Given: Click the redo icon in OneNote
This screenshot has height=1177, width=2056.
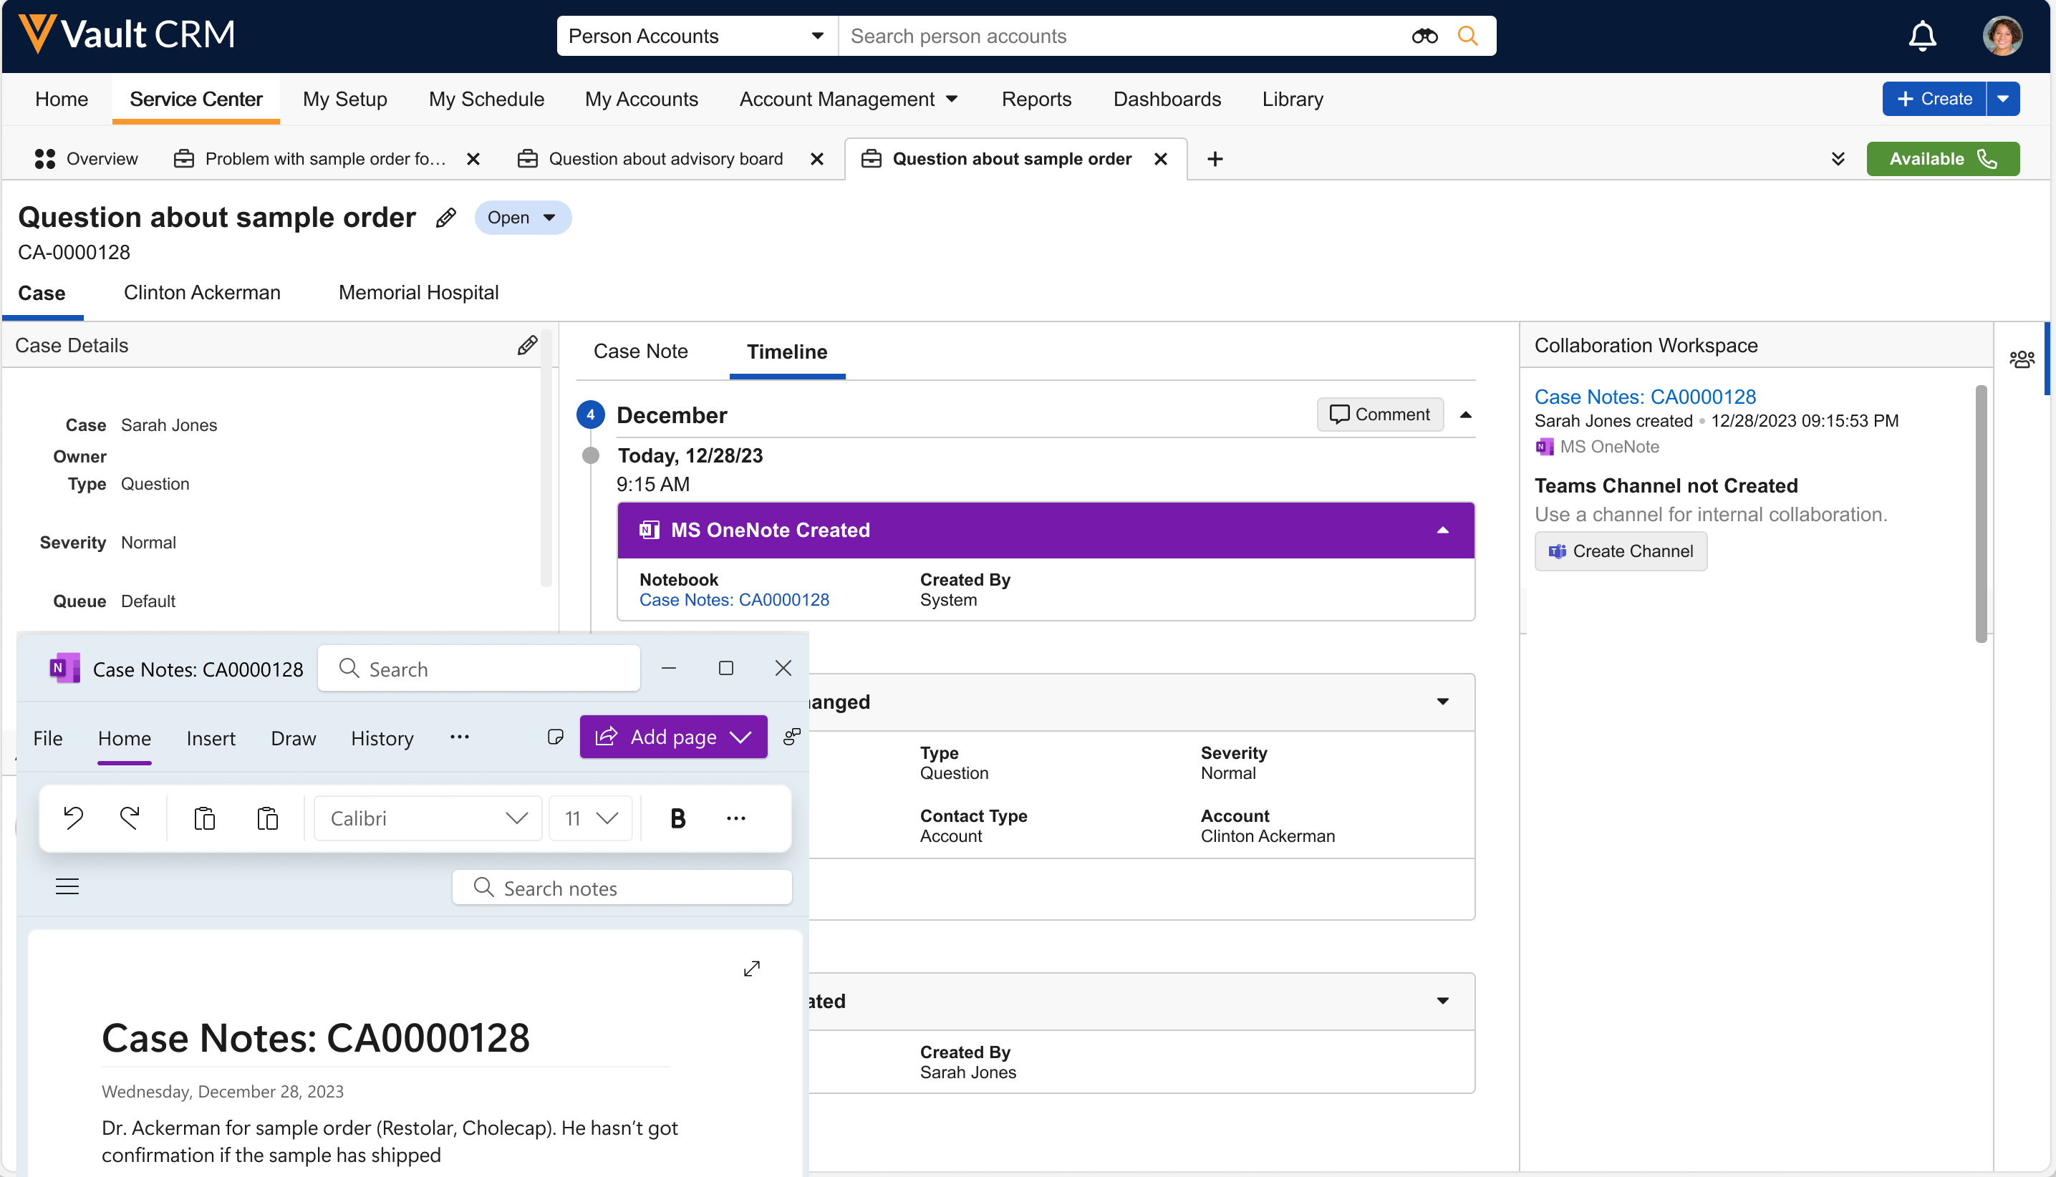Looking at the screenshot, I should click(x=130, y=818).
